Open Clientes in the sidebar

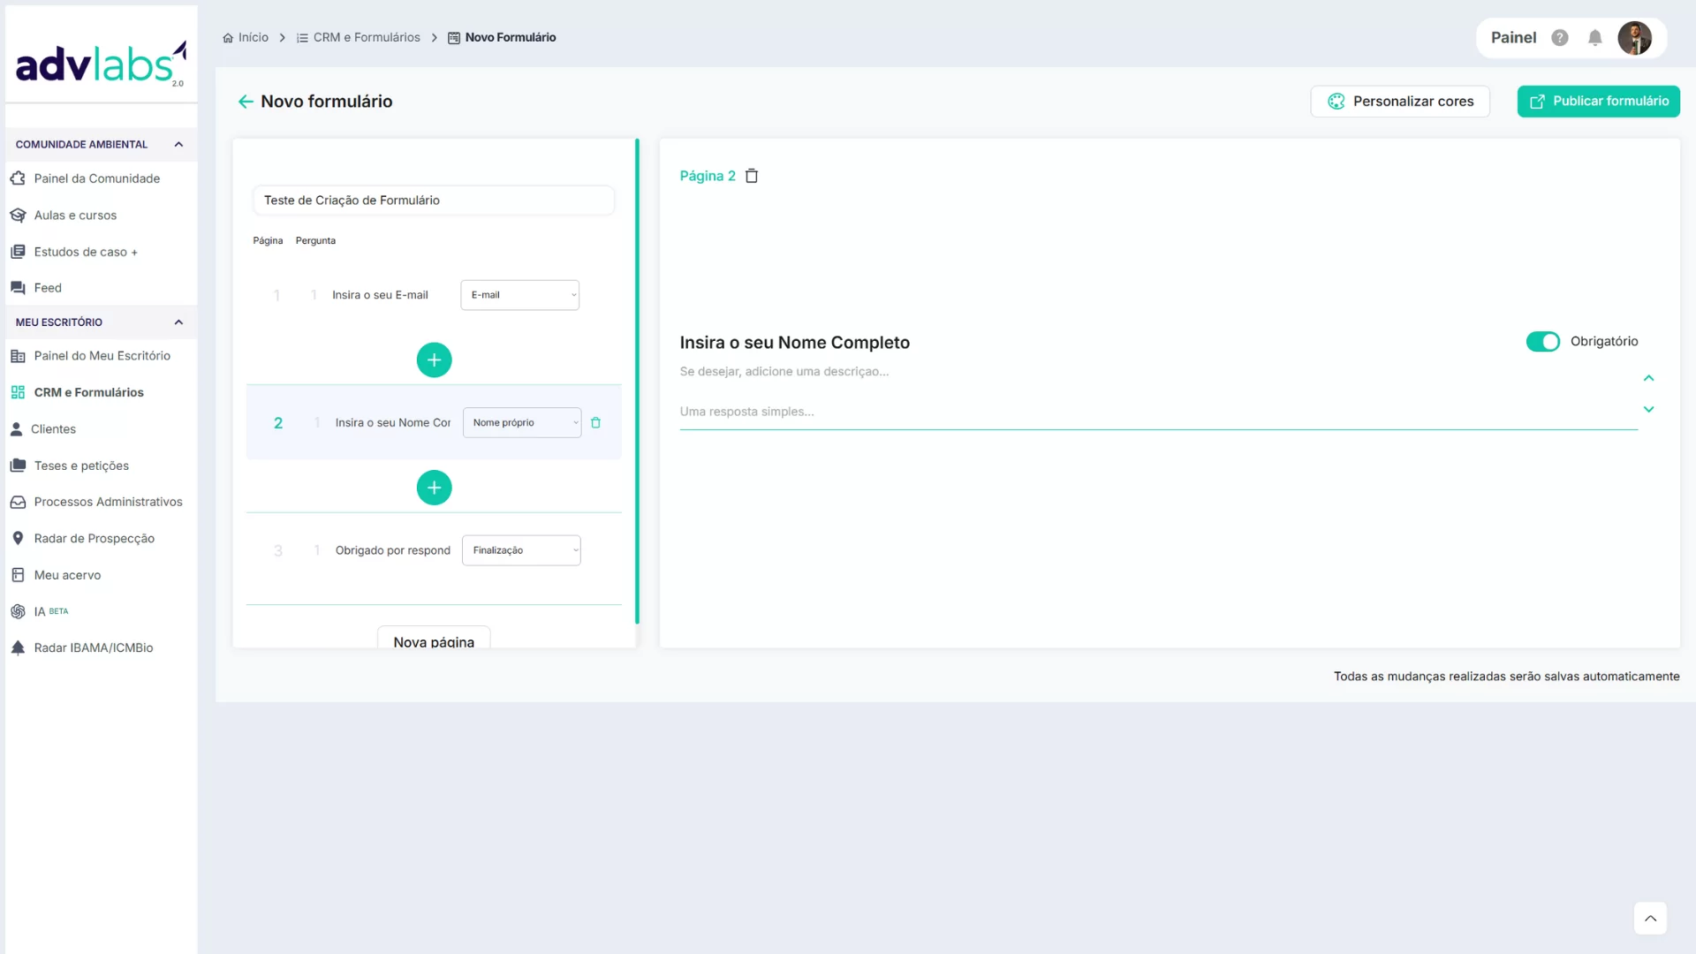click(x=53, y=429)
